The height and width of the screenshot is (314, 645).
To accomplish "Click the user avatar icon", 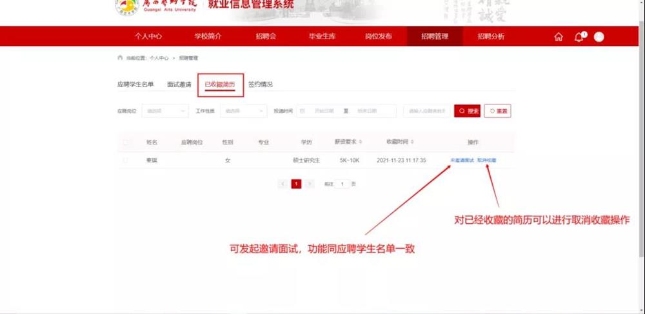I will pyautogui.click(x=599, y=37).
